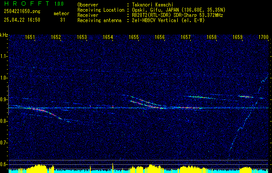Click the version number 1.0.0
This screenshot has height=173, width=272.
[59, 4]
